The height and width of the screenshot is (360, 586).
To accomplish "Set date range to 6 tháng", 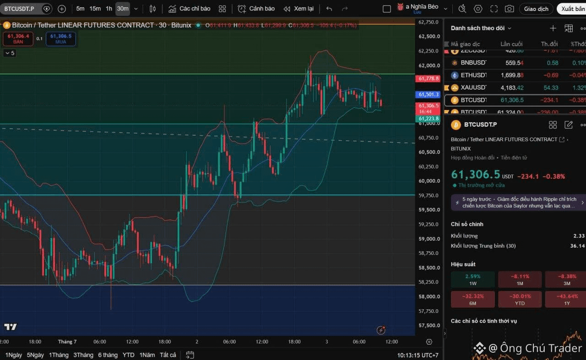I will coord(108,355).
